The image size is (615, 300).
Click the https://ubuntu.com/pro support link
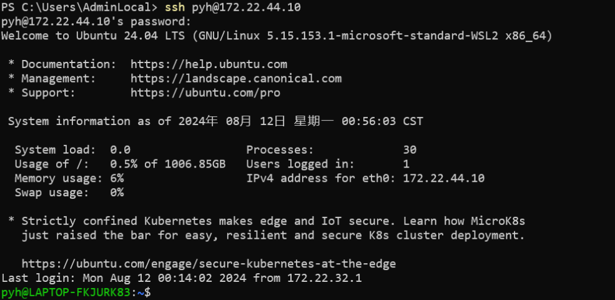coord(205,93)
